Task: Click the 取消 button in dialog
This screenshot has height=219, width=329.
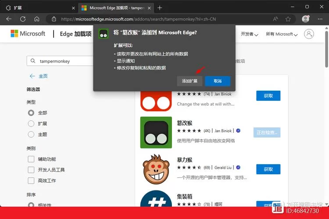Action: point(218,81)
